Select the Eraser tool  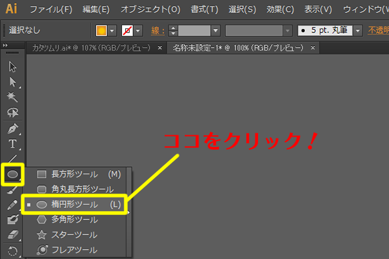pyautogui.click(x=12, y=234)
